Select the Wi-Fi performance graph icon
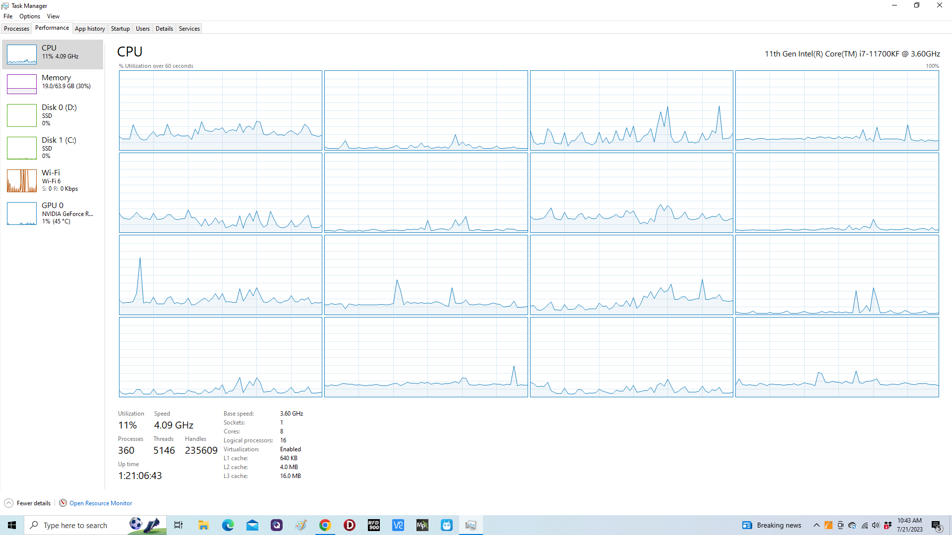 tap(22, 181)
